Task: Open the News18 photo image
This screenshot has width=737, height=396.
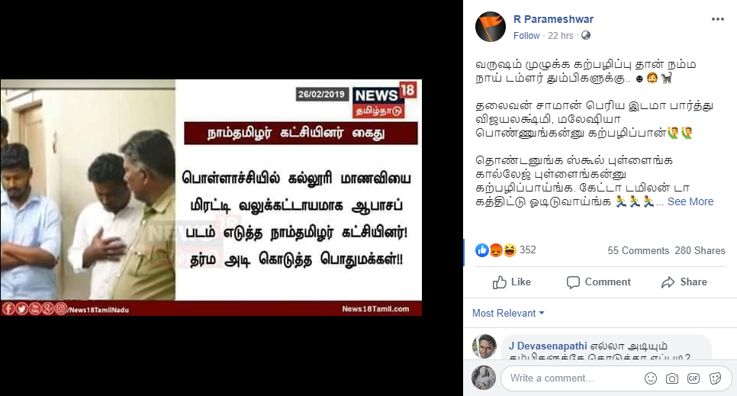Action: [211, 198]
